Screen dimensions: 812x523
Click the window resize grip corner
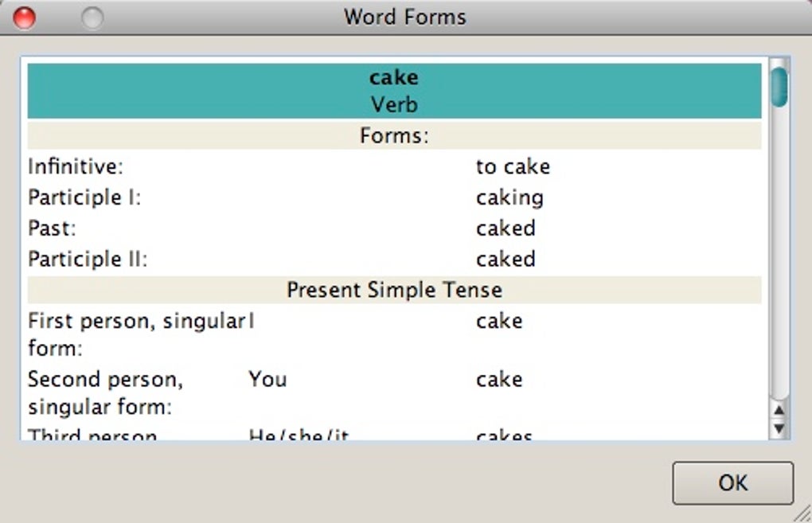click(x=802, y=514)
